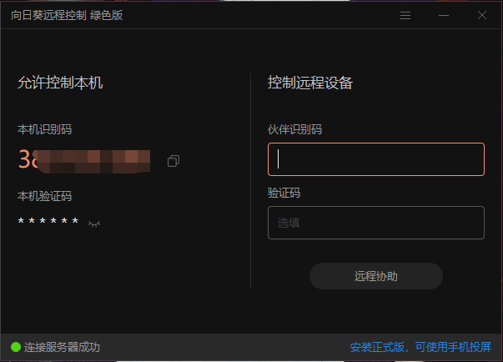This screenshot has width=503, height=362.
Task: Show the hidden local verification code
Action: pyautogui.click(x=94, y=224)
